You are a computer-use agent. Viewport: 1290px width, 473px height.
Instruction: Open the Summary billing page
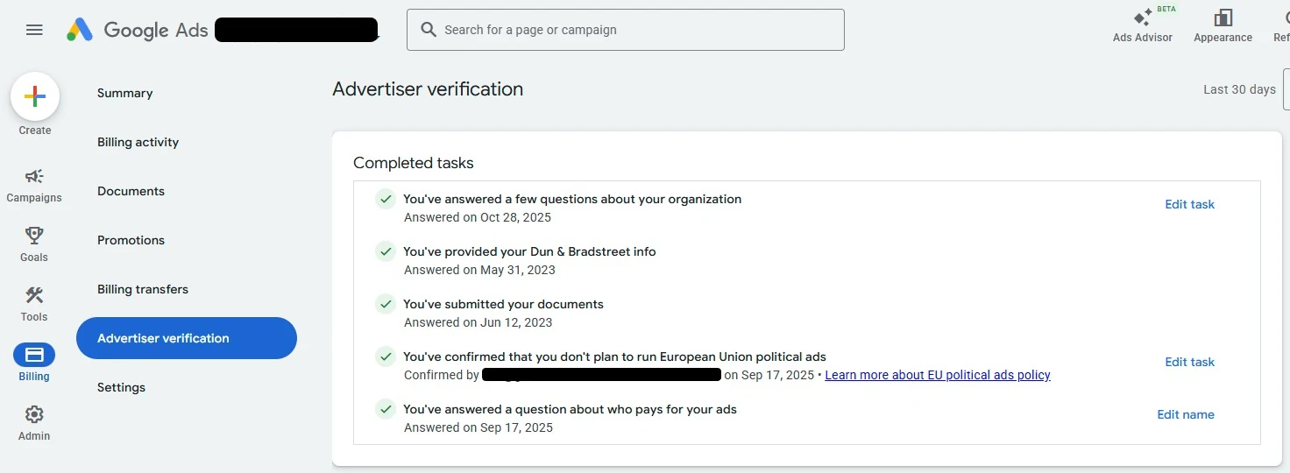coord(125,93)
